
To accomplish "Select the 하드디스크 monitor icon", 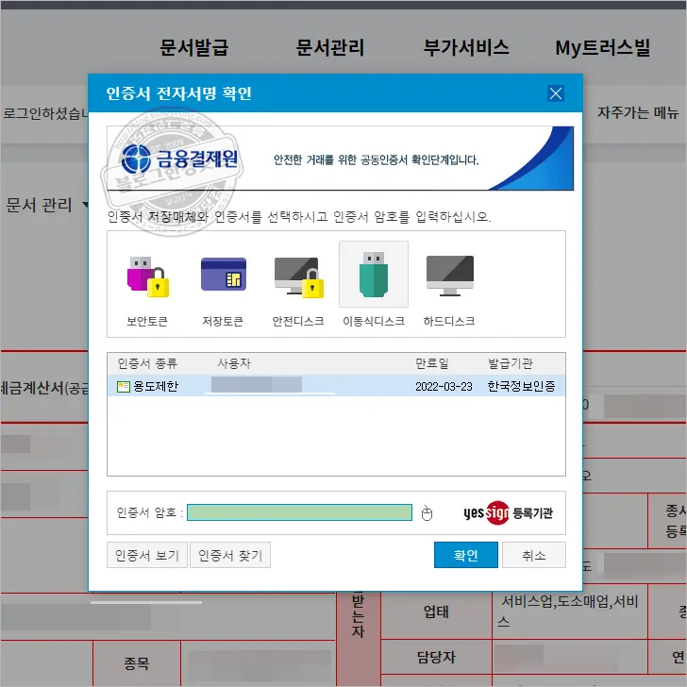I will pos(449,276).
